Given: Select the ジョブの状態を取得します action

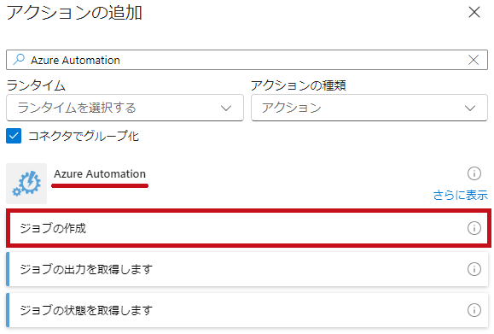Looking at the screenshot, I should click(x=247, y=310).
